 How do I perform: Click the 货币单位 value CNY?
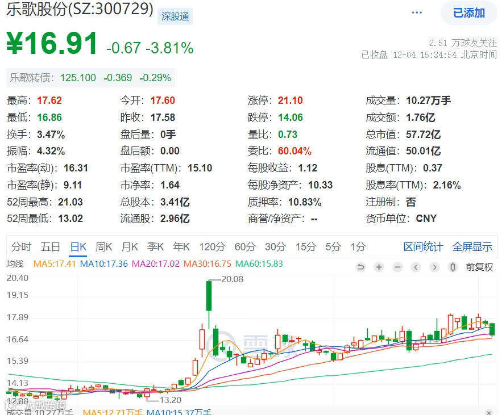pyautogui.click(x=426, y=219)
